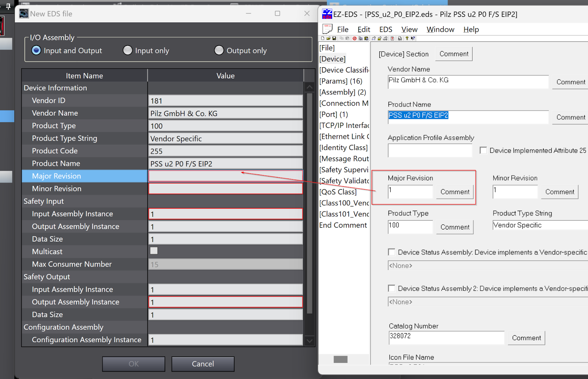Click the empty Major Revision value cell
This screenshot has width=588, height=379.
coord(226,176)
